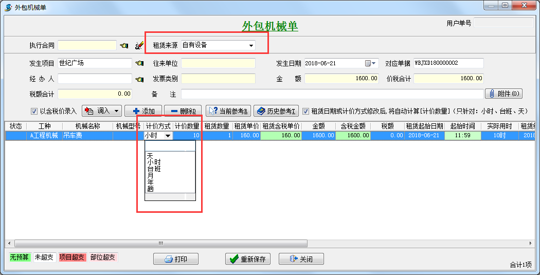Click the 项目超支 red color legend

click(72, 257)
